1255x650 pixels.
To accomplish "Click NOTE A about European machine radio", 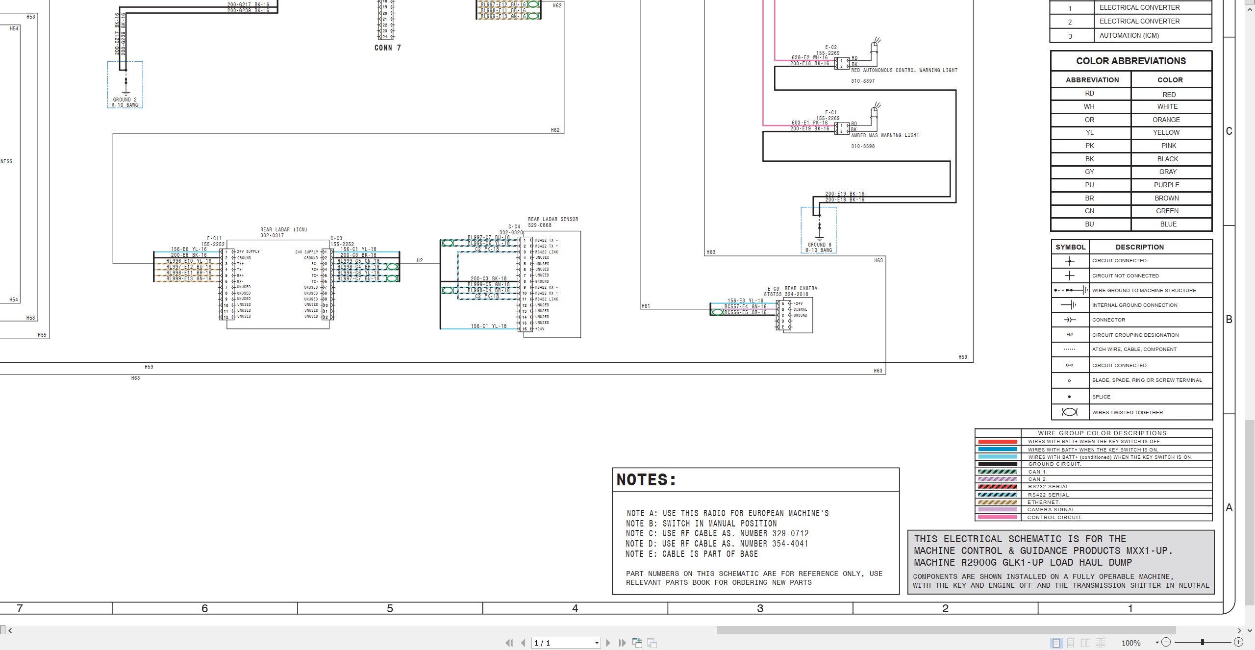I will (728, 513).
